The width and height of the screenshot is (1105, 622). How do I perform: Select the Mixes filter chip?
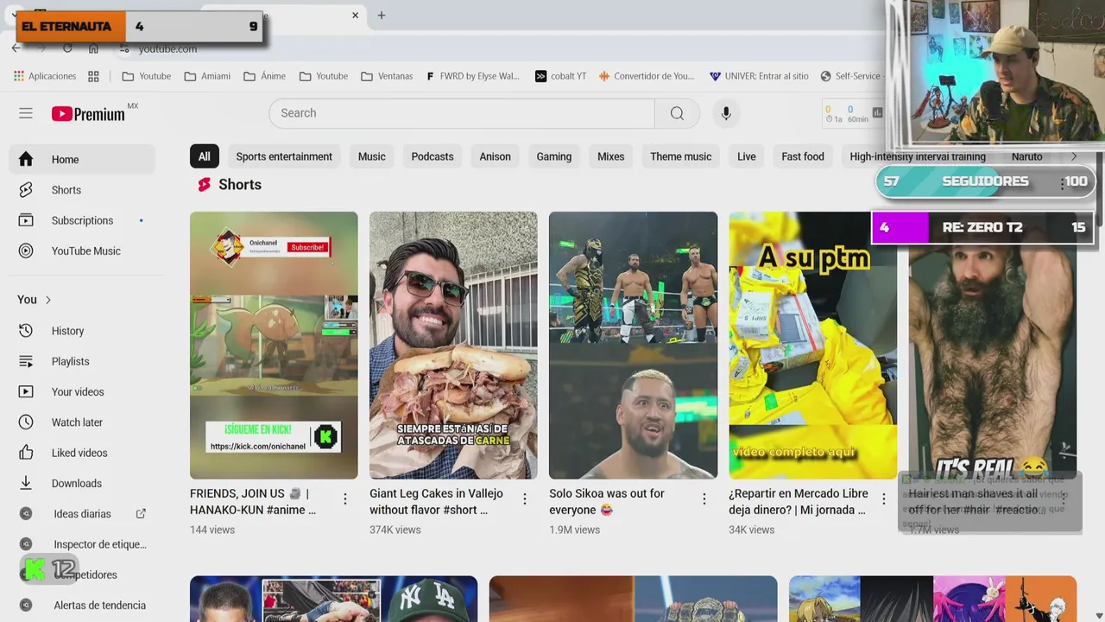pyautogui.click(x=611, y=156)
